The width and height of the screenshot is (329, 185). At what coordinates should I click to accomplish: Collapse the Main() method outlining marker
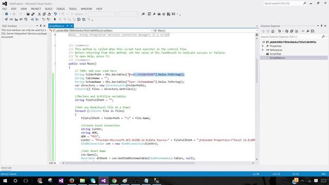click(55, 64)
